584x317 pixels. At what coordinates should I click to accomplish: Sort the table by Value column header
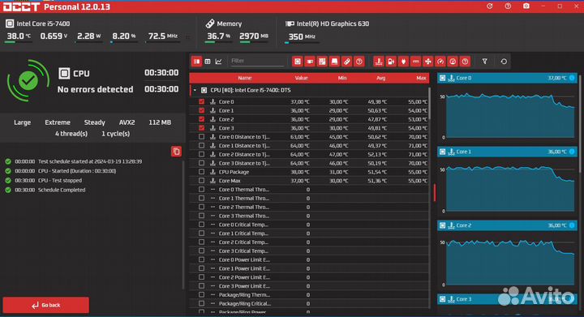pyautogui.click(x=301, y=78)
